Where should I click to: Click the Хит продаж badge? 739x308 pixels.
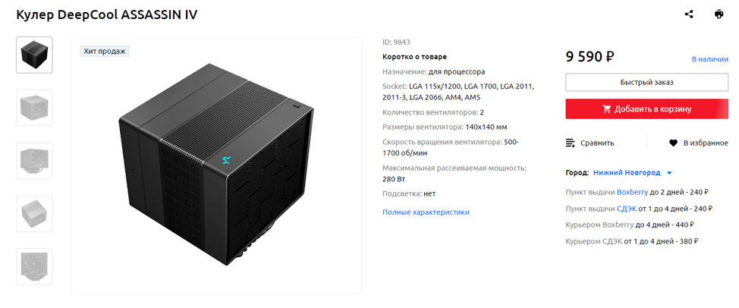pyautogui.click(x=105, y=51)
